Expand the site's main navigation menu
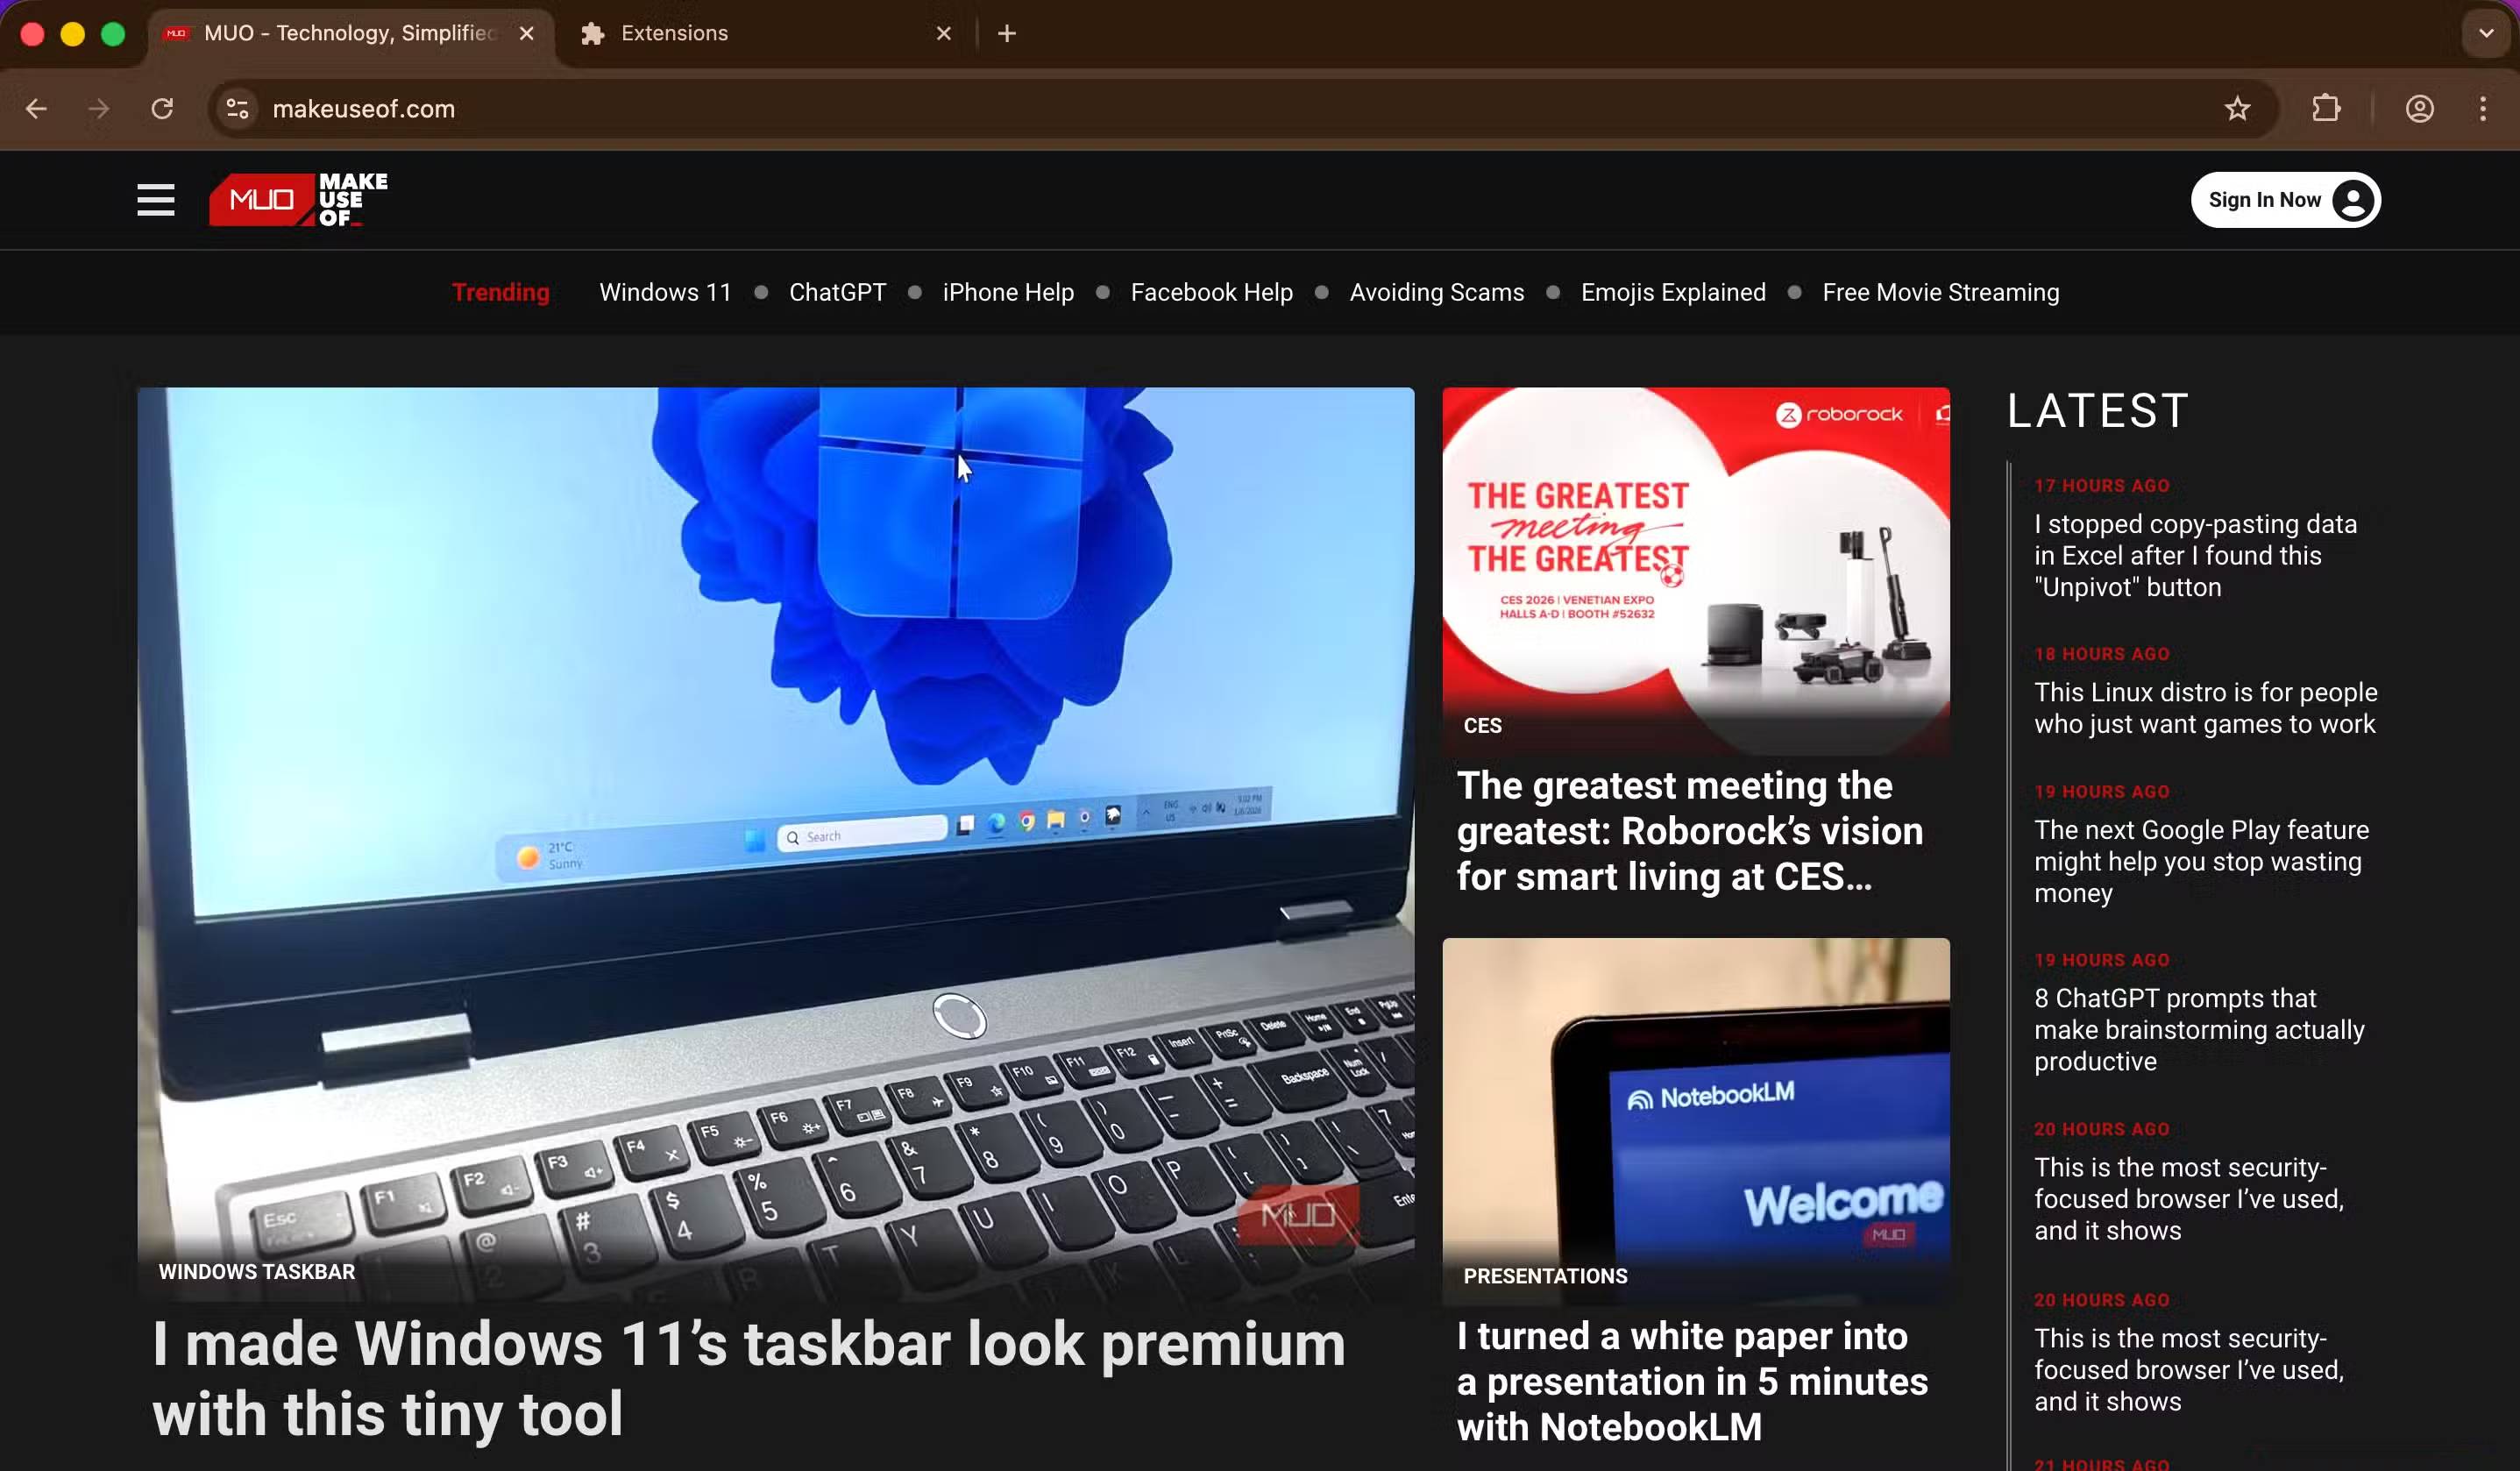This screenshot has width=2520, height=1471. [x=156, y=200]
